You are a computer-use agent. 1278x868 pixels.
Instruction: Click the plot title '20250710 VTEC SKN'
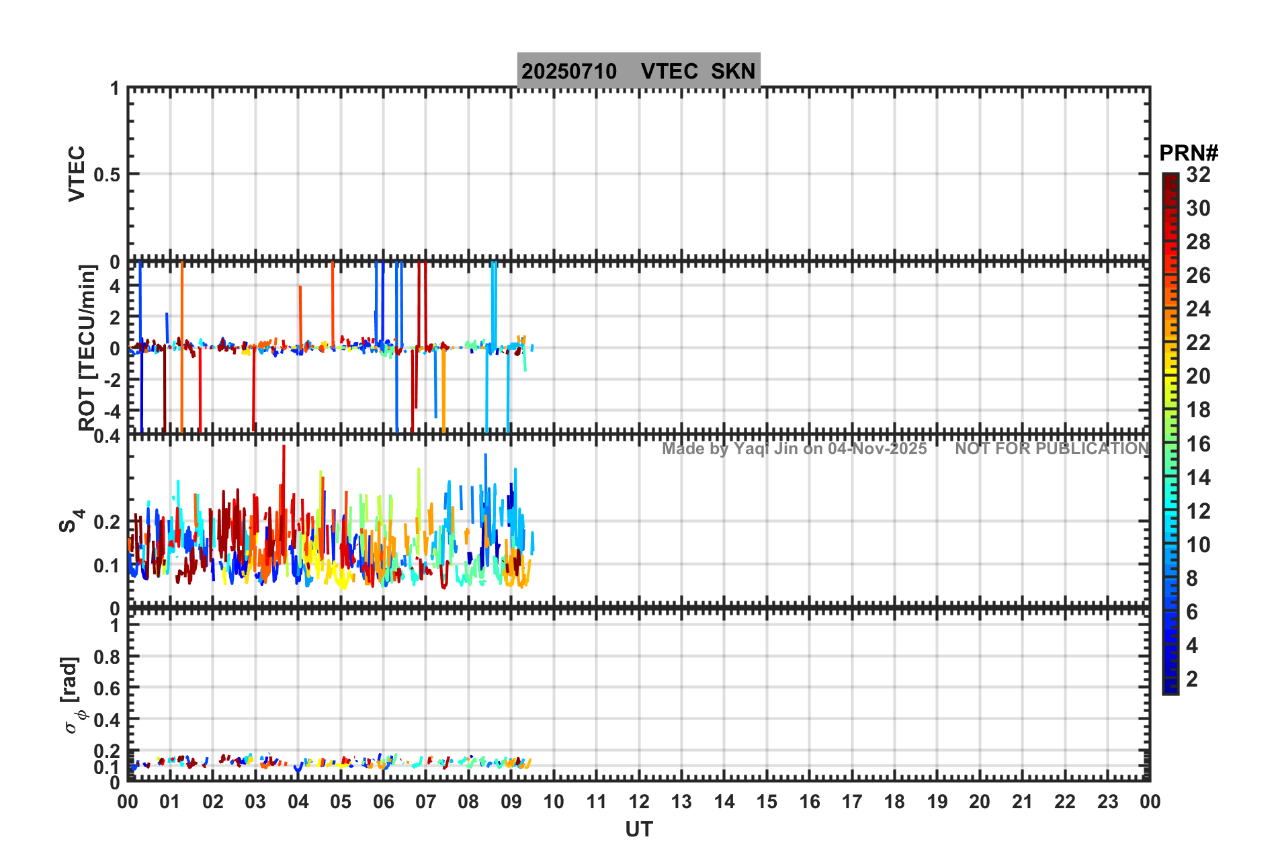tap(638, 71)
